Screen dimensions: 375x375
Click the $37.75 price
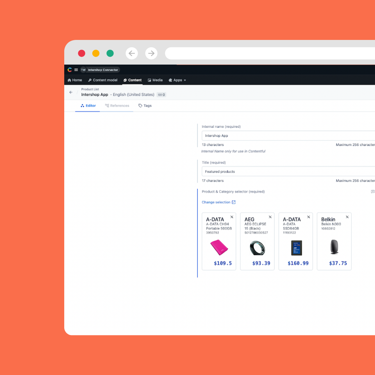(x=338, y=263)
